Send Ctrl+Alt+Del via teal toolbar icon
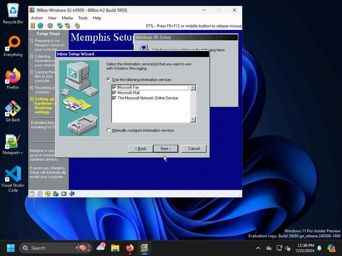Viewport: 342px width, 256px height. 59,26
